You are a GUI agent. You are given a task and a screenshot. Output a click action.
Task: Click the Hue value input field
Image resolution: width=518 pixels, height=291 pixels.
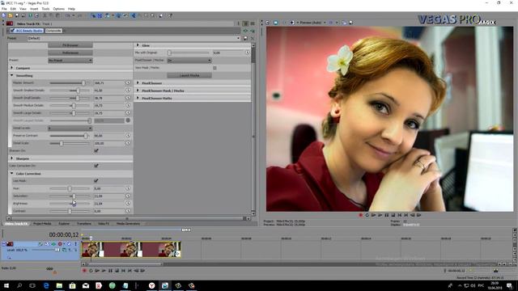108,188
